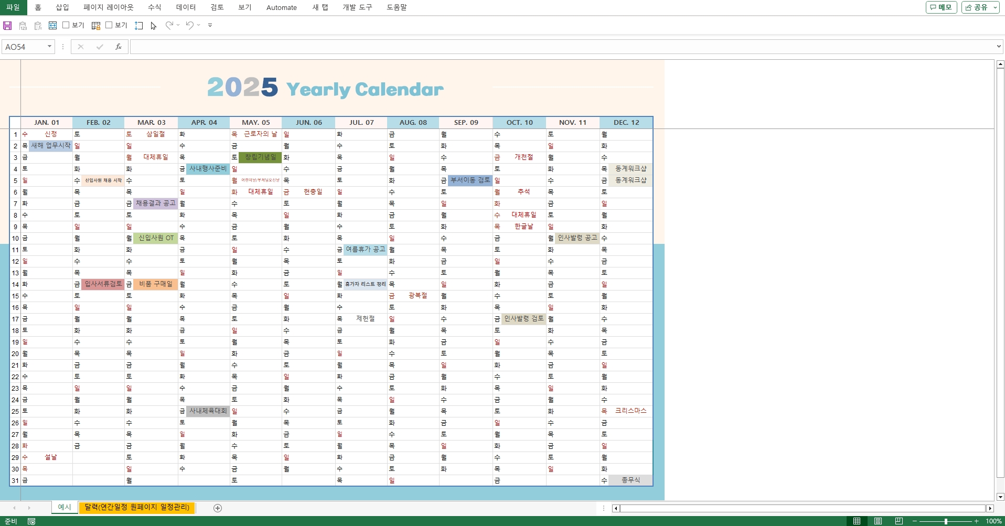Toggle the first 보기 checkbox in toolbar
1005x526 pixels.
pos(66,25)
